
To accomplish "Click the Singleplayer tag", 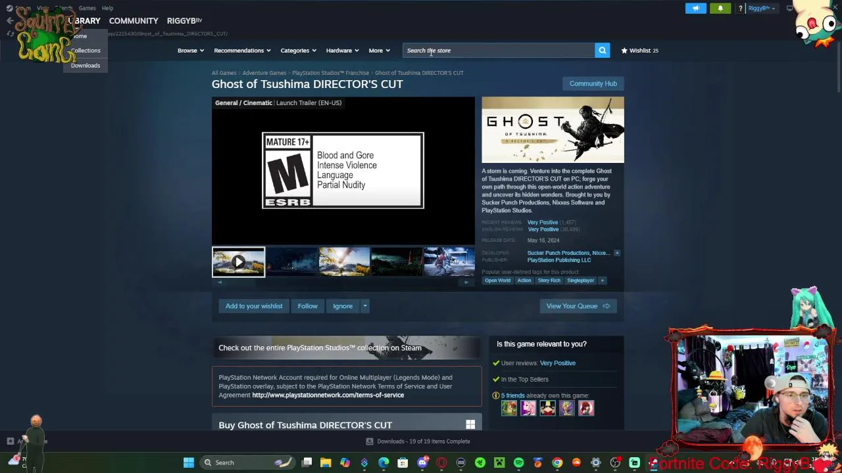I will coord(580,281).
